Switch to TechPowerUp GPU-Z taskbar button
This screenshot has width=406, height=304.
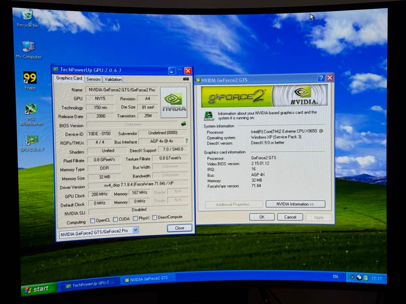pos(91,284)
